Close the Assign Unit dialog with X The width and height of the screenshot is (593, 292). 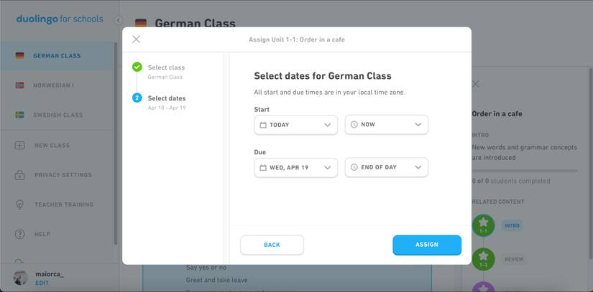(137, 39)
